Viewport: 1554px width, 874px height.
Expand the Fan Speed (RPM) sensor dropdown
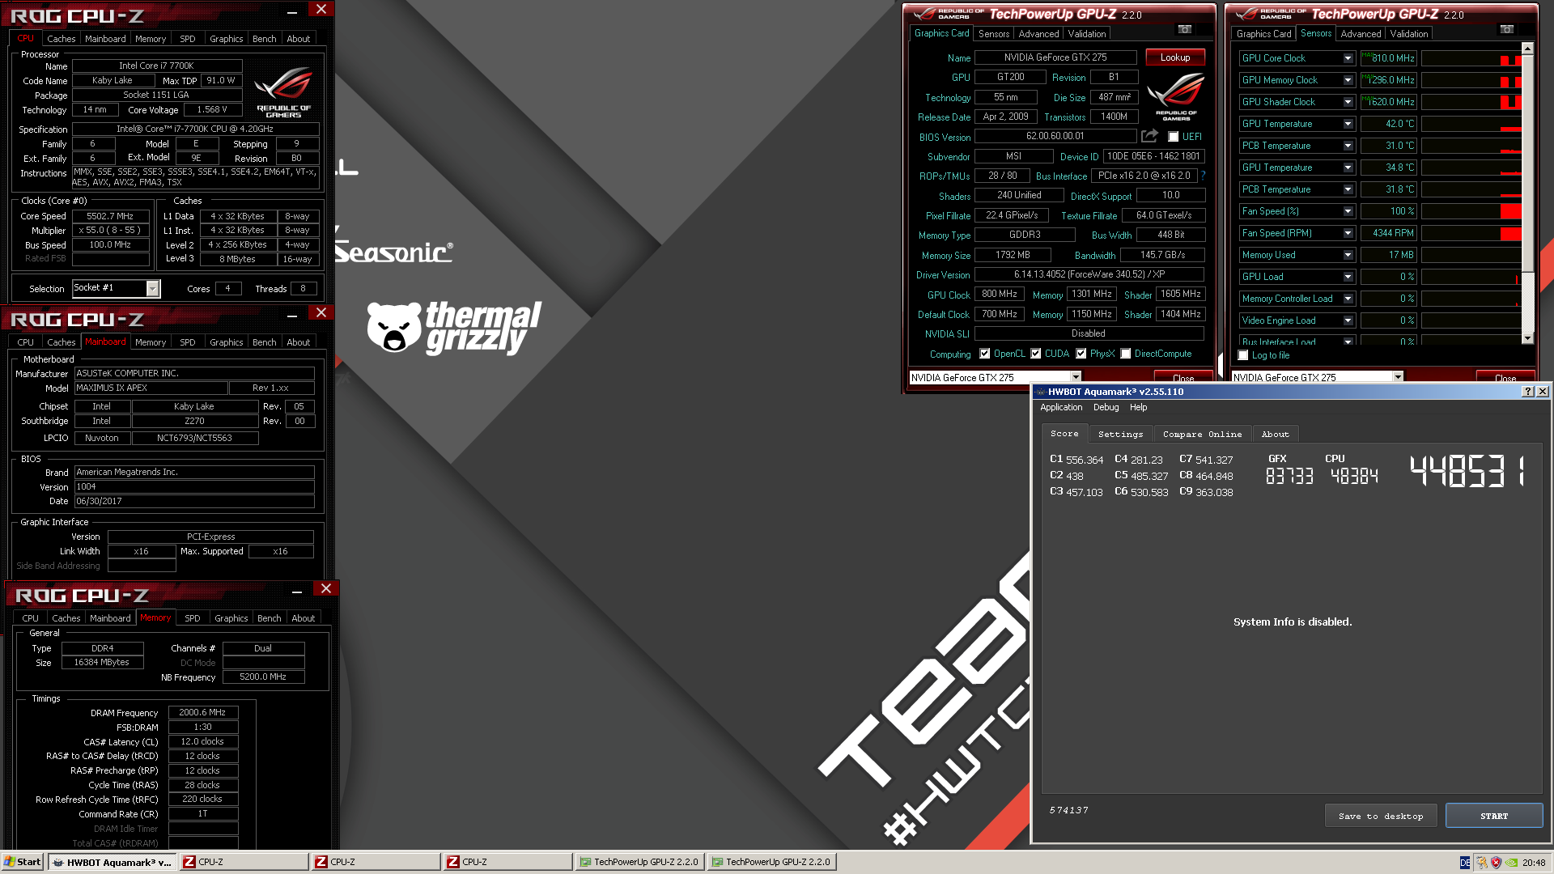(1348, 233)
